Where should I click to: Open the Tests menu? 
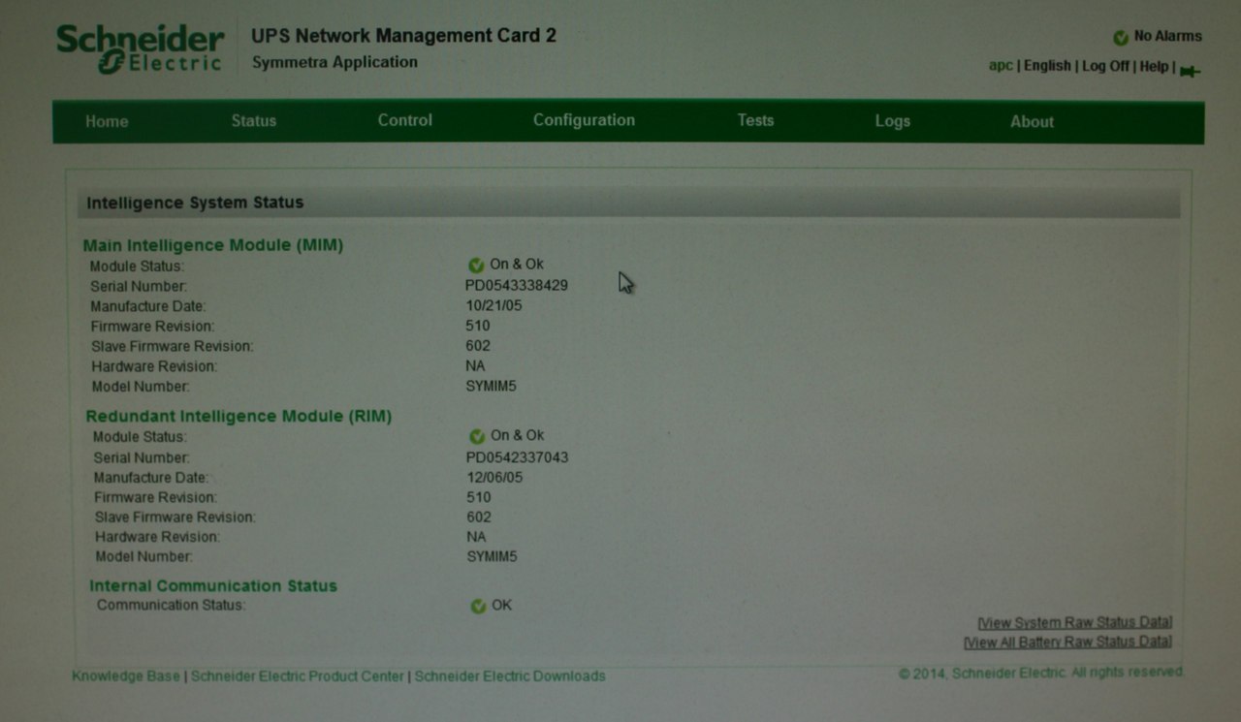pos(755,120)
